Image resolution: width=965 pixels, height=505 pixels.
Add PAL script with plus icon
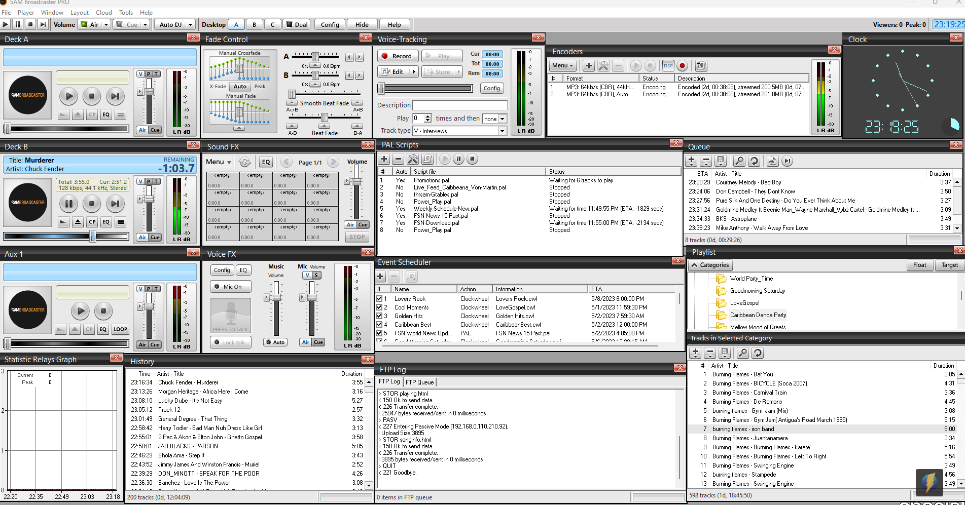pos(384,159)
